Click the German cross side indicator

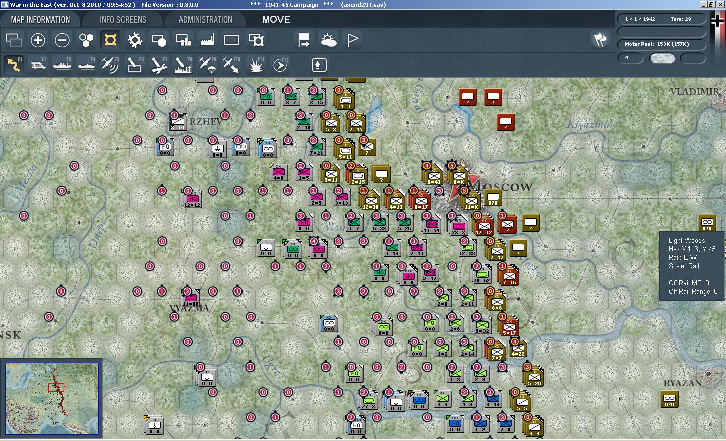(x=717, y=21)
